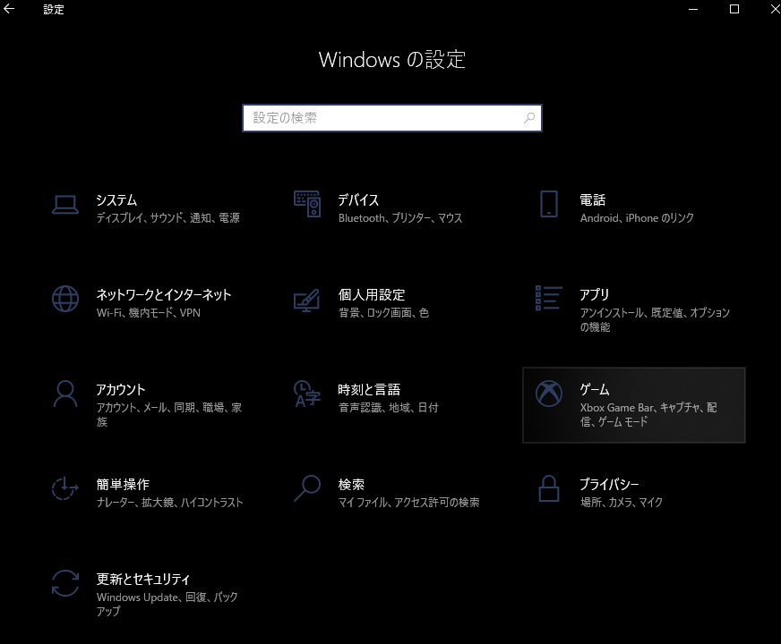Focus the 設定の検索 input field
Image resolution: width=781 pixels, height=644 pixels.
coord(392,118)
